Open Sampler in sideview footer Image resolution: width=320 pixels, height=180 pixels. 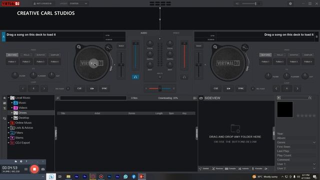pyautogui.click(x=230, y=168)
